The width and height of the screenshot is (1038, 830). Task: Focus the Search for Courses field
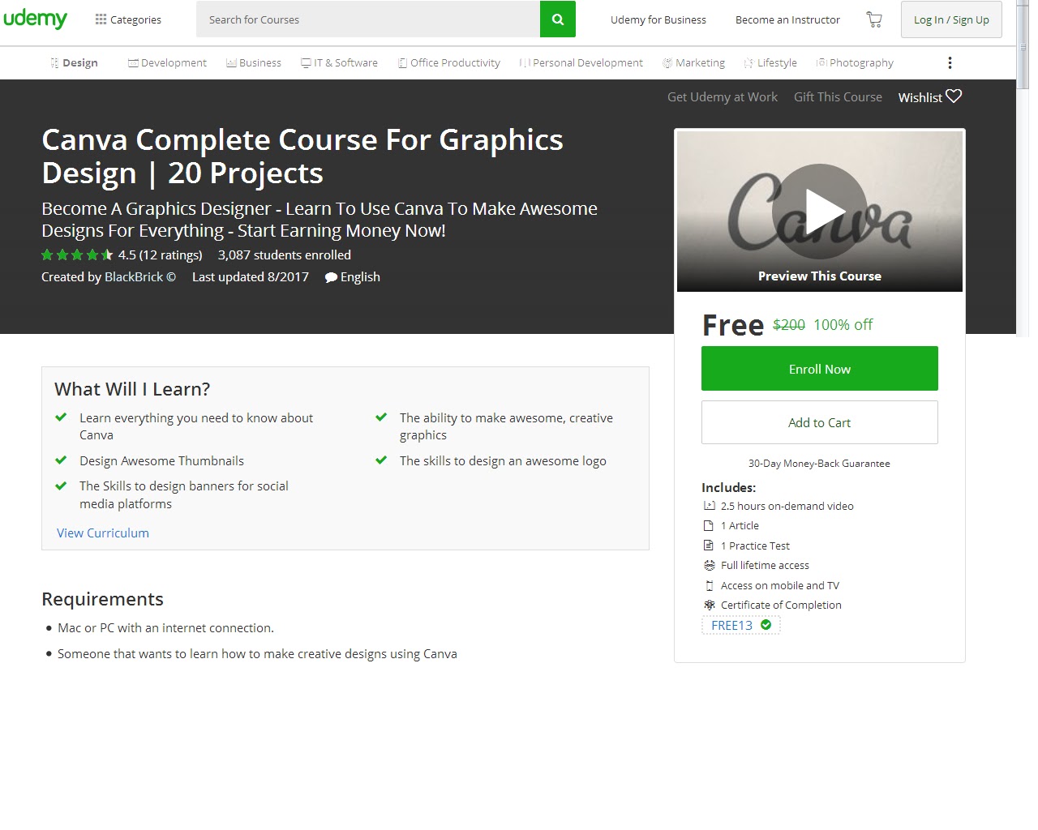(x=368, y=19)
